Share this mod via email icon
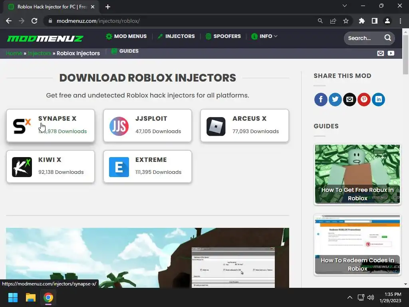 349,100
